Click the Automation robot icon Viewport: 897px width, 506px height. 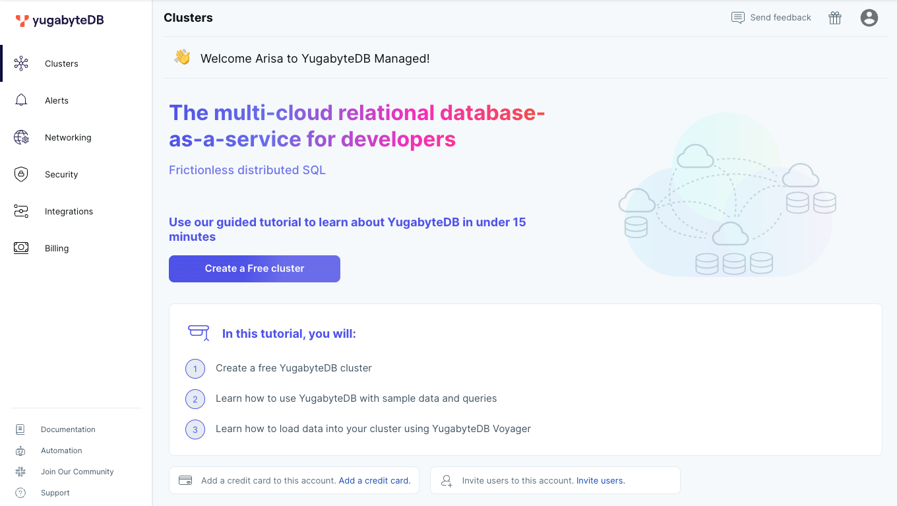[20, 451]
